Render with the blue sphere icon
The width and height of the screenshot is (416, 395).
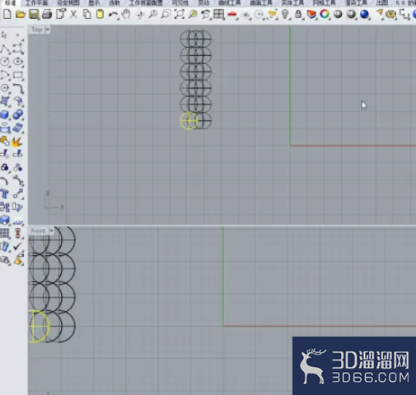click(364, 14)
